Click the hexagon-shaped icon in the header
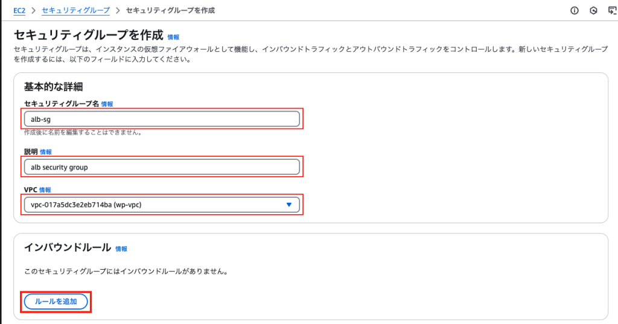This screenshot has height=324, width=618. (593, 11)
